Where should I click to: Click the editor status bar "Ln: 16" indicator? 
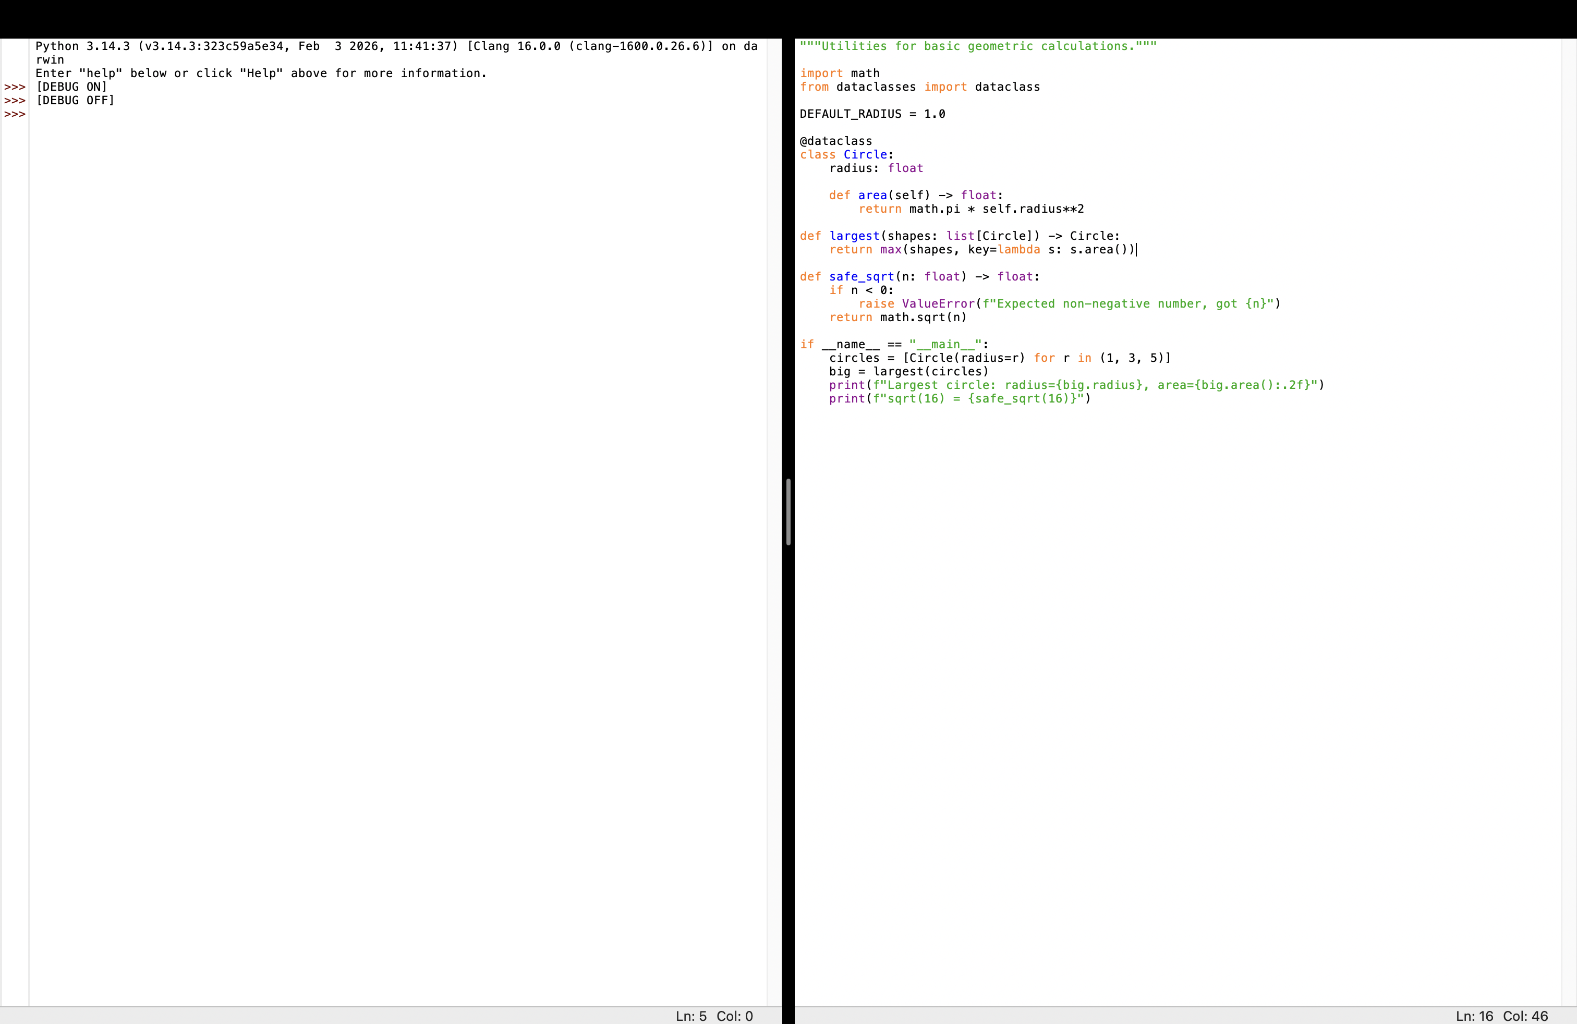click(1474, 1015)
